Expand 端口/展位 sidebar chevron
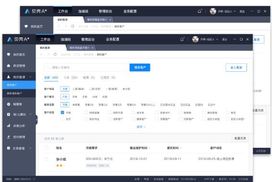272x182 pixels. tap(30, 114)
